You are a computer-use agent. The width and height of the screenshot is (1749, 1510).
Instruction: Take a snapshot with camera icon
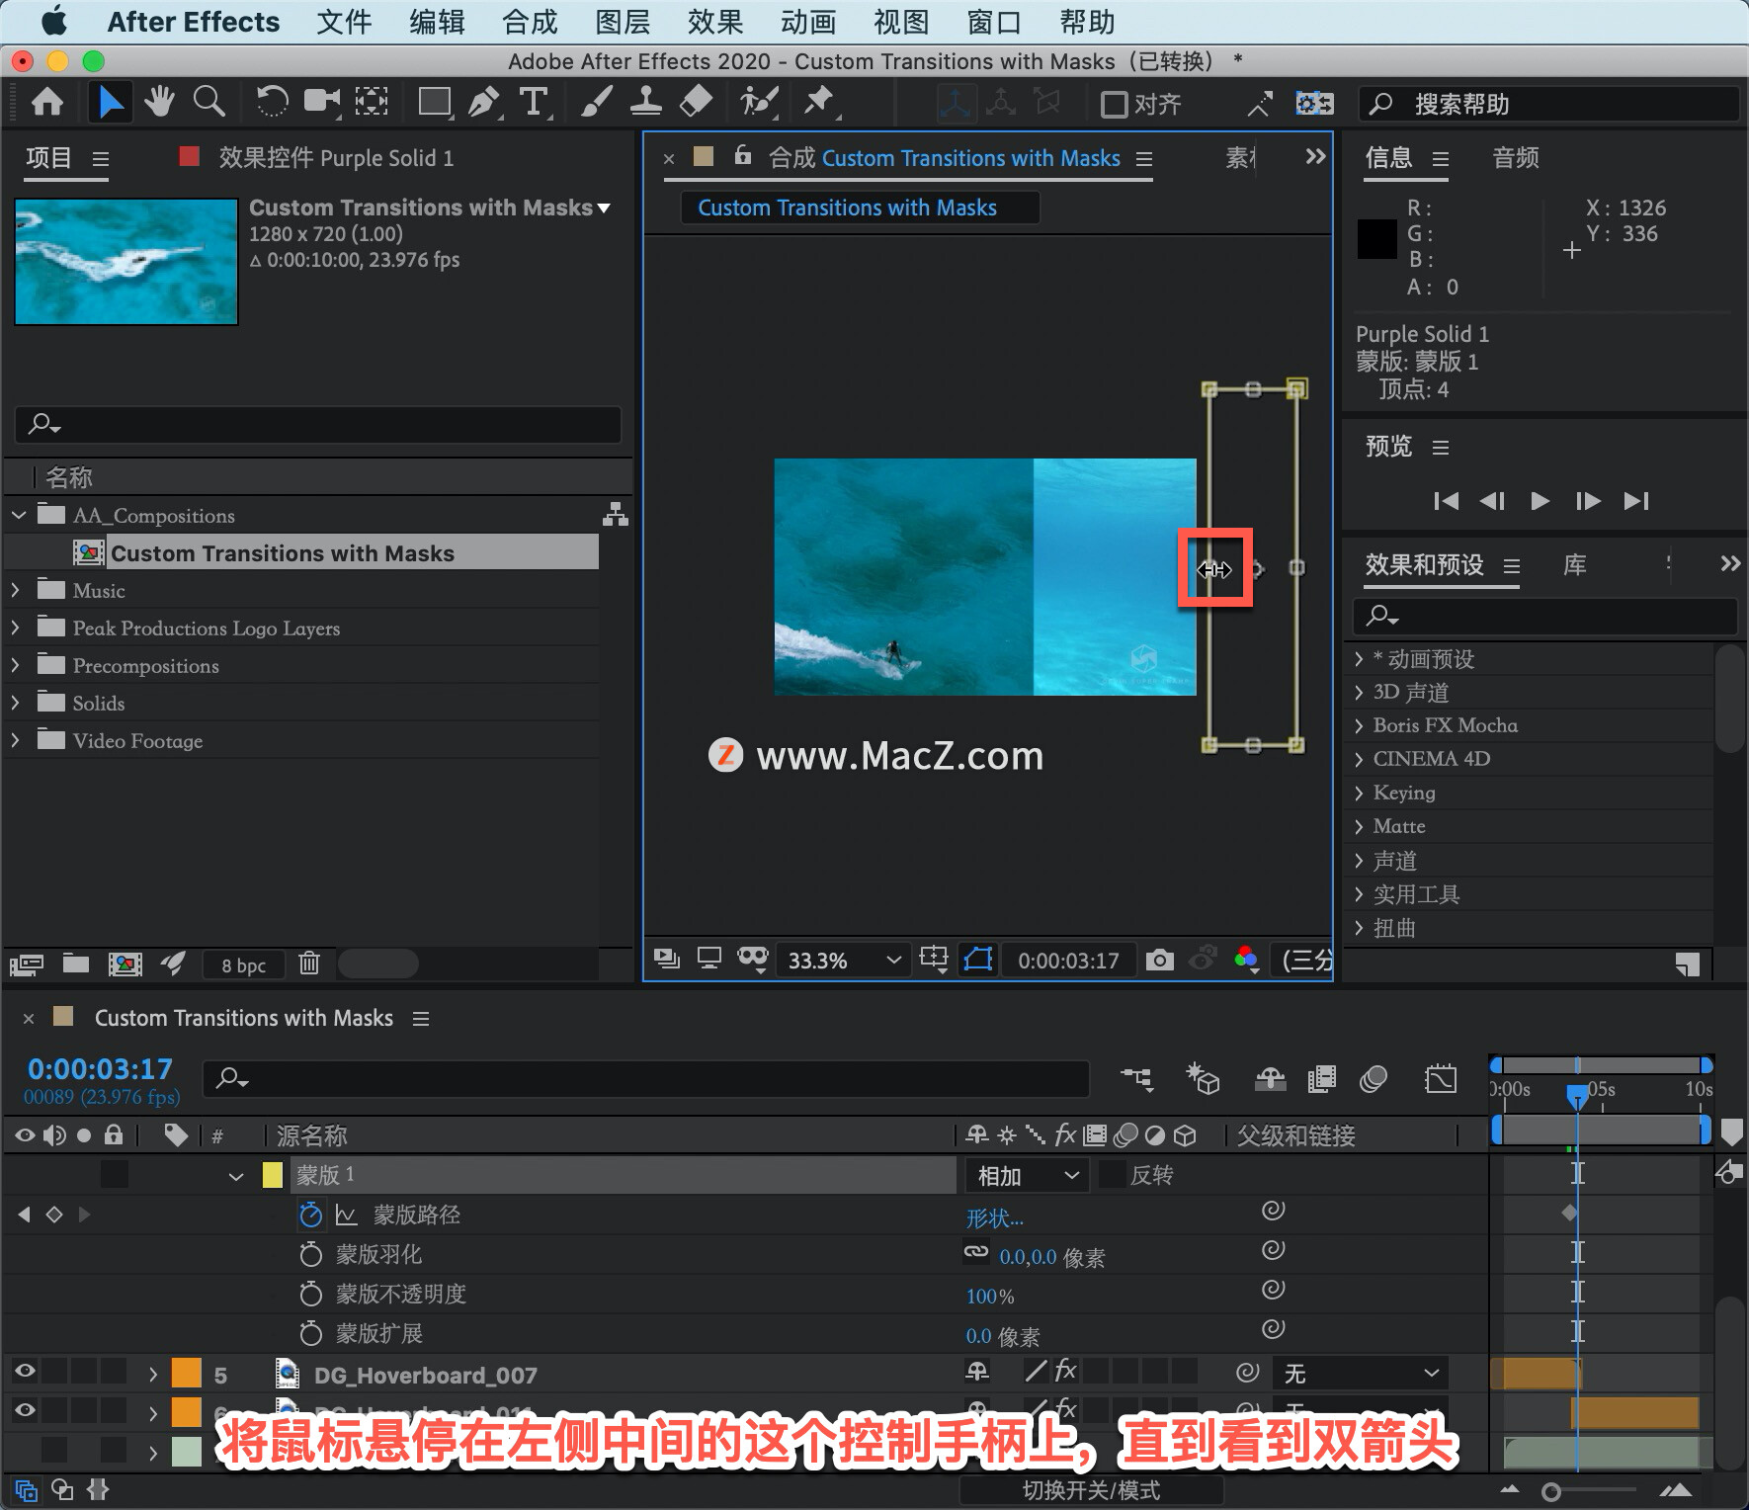[x=1159, y=960]
